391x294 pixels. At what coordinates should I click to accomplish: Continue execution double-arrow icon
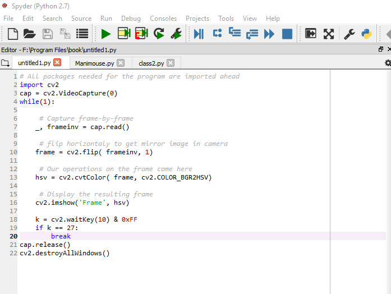pyautogui.click(x=269, y=34)
